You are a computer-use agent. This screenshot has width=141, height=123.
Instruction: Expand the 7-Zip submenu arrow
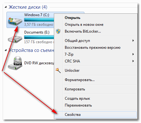tap(133, 54)
